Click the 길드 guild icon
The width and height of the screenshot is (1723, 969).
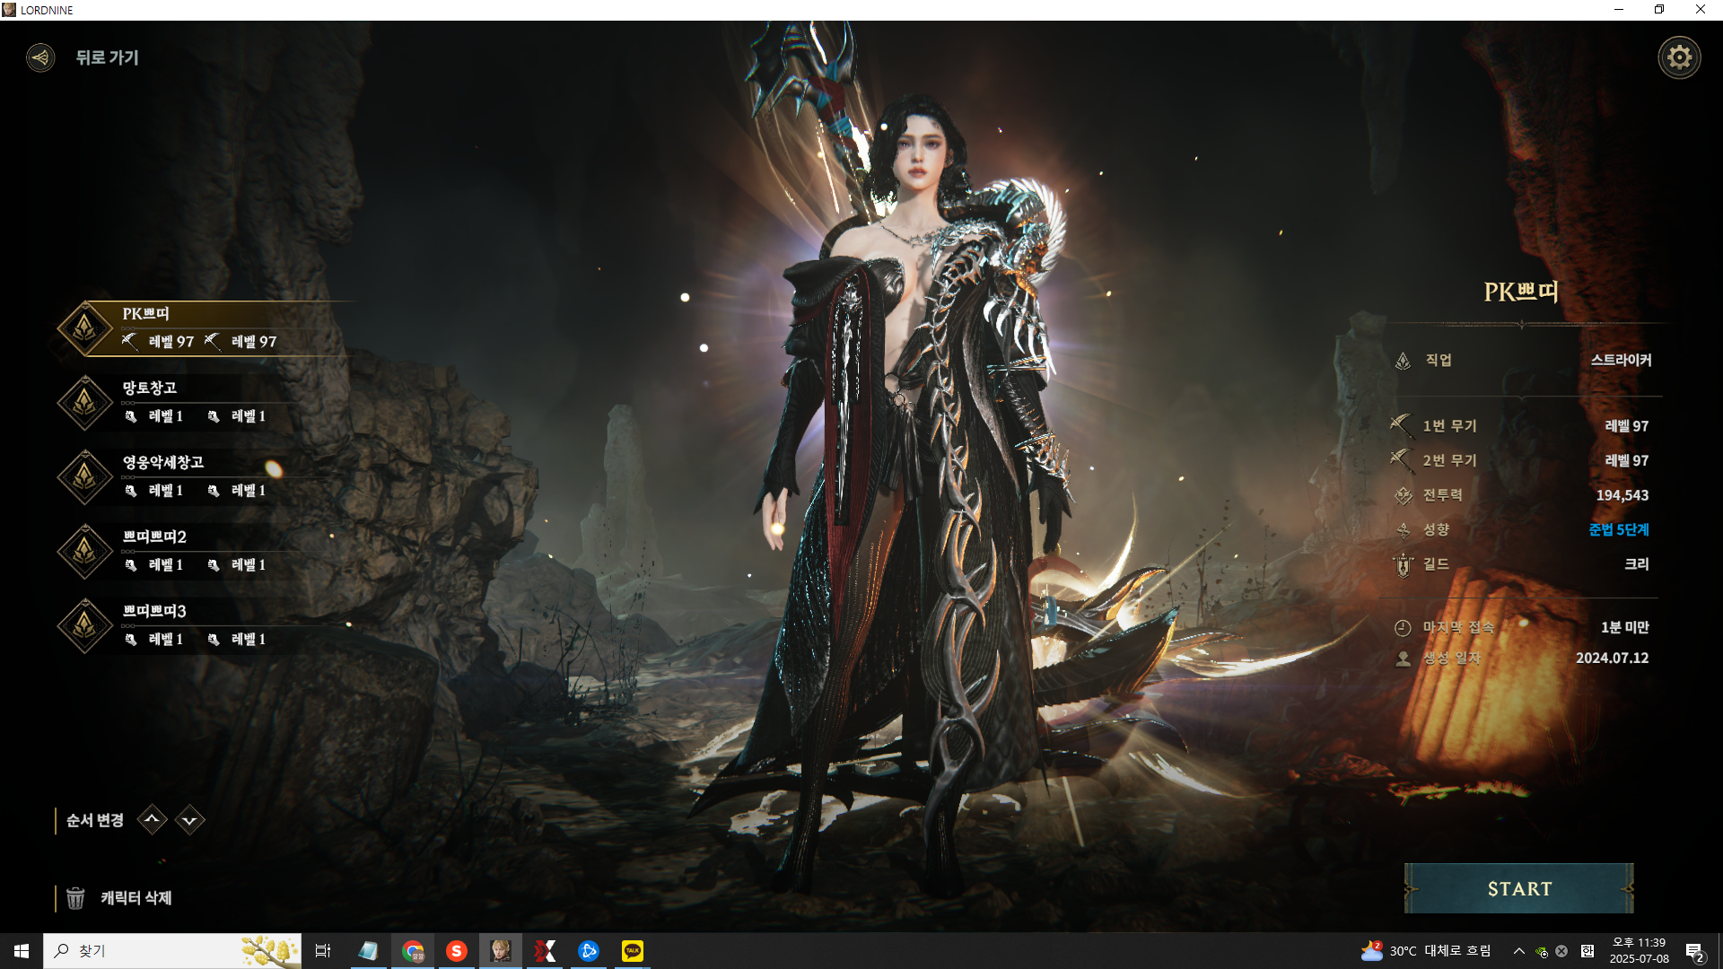[x=1404, y=564]
